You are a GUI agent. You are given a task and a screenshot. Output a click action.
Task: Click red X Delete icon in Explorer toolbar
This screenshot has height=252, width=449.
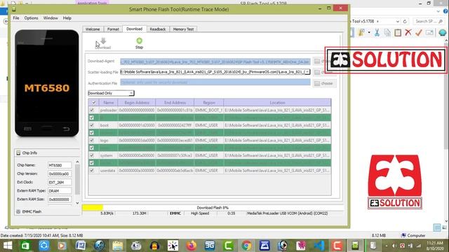408,33
